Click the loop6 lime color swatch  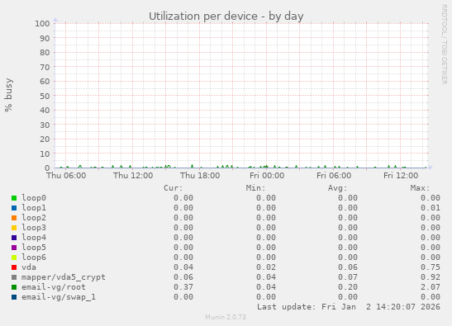coord(14,257)
